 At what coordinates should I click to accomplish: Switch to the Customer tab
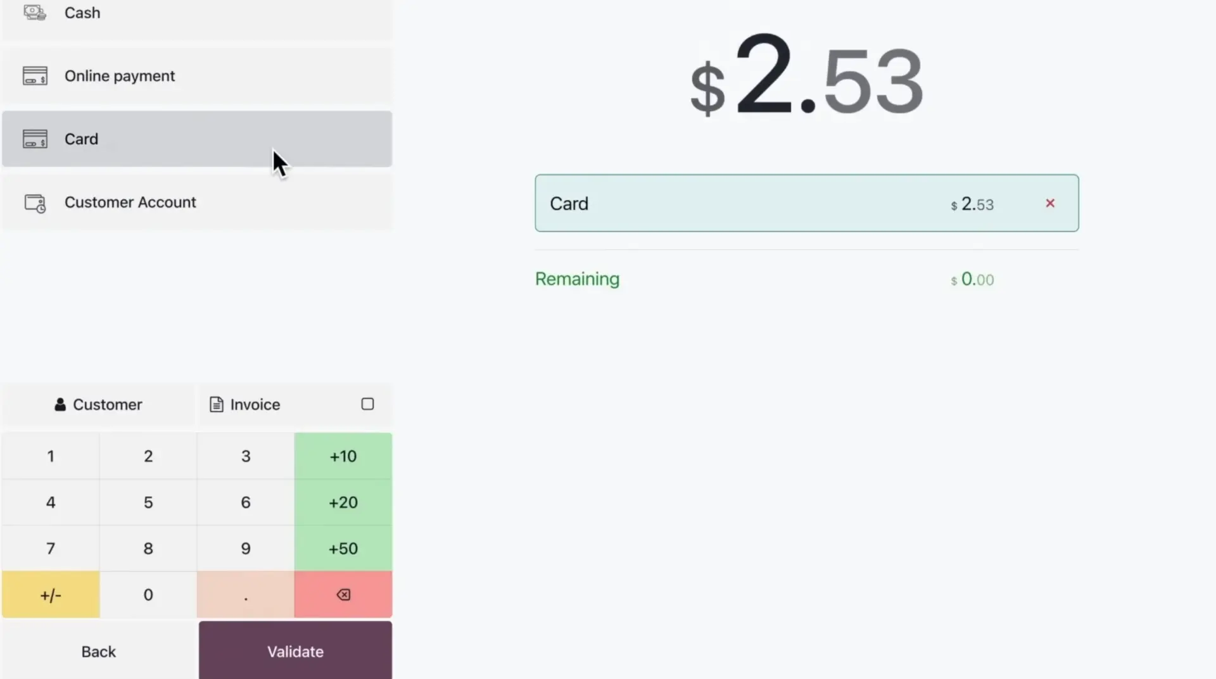98,404
